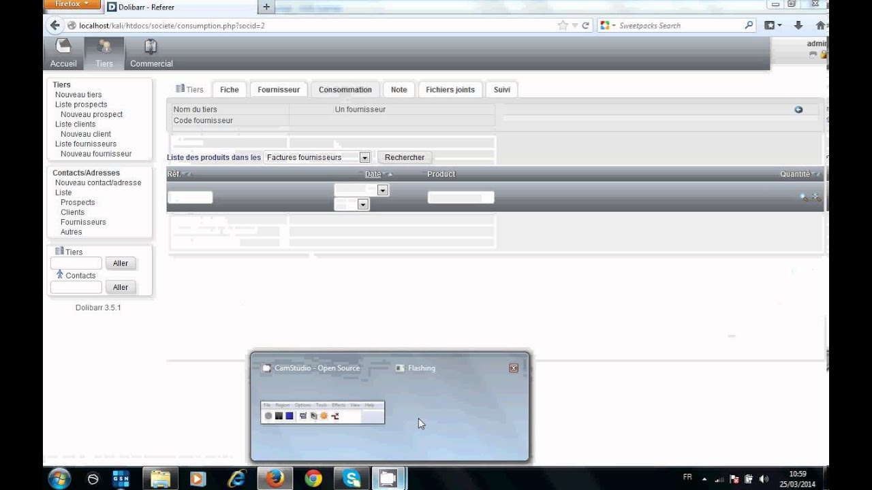
Task: Click the Réf. filter input field
Action: [x=190, y=197]
